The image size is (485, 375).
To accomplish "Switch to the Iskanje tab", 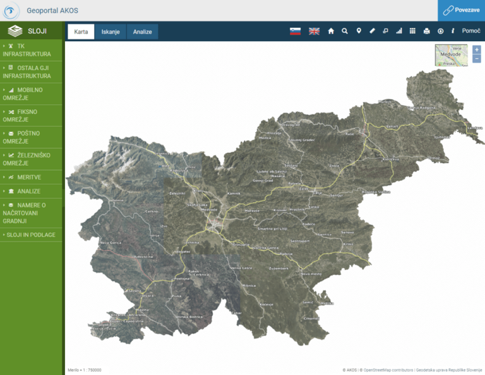I will pos(111,32).
